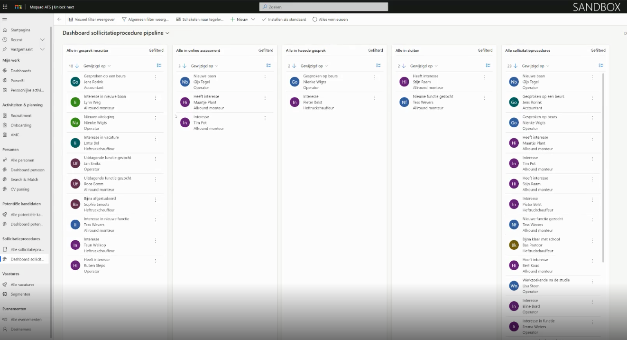Image resolution: width=627 pixels, height=340 pixels.
Task: Open more options for Bas Pastoor card
Action: click(592, 241)
